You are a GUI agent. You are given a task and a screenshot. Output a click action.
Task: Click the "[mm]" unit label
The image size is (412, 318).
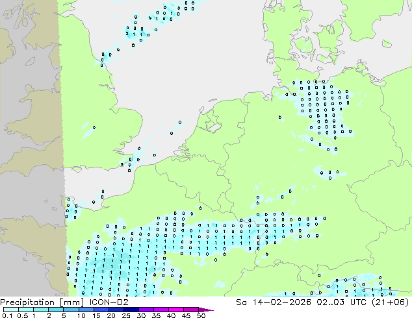point(71,302)
